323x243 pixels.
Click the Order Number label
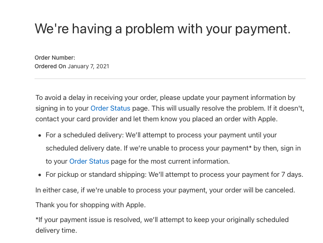coord(55,58)
